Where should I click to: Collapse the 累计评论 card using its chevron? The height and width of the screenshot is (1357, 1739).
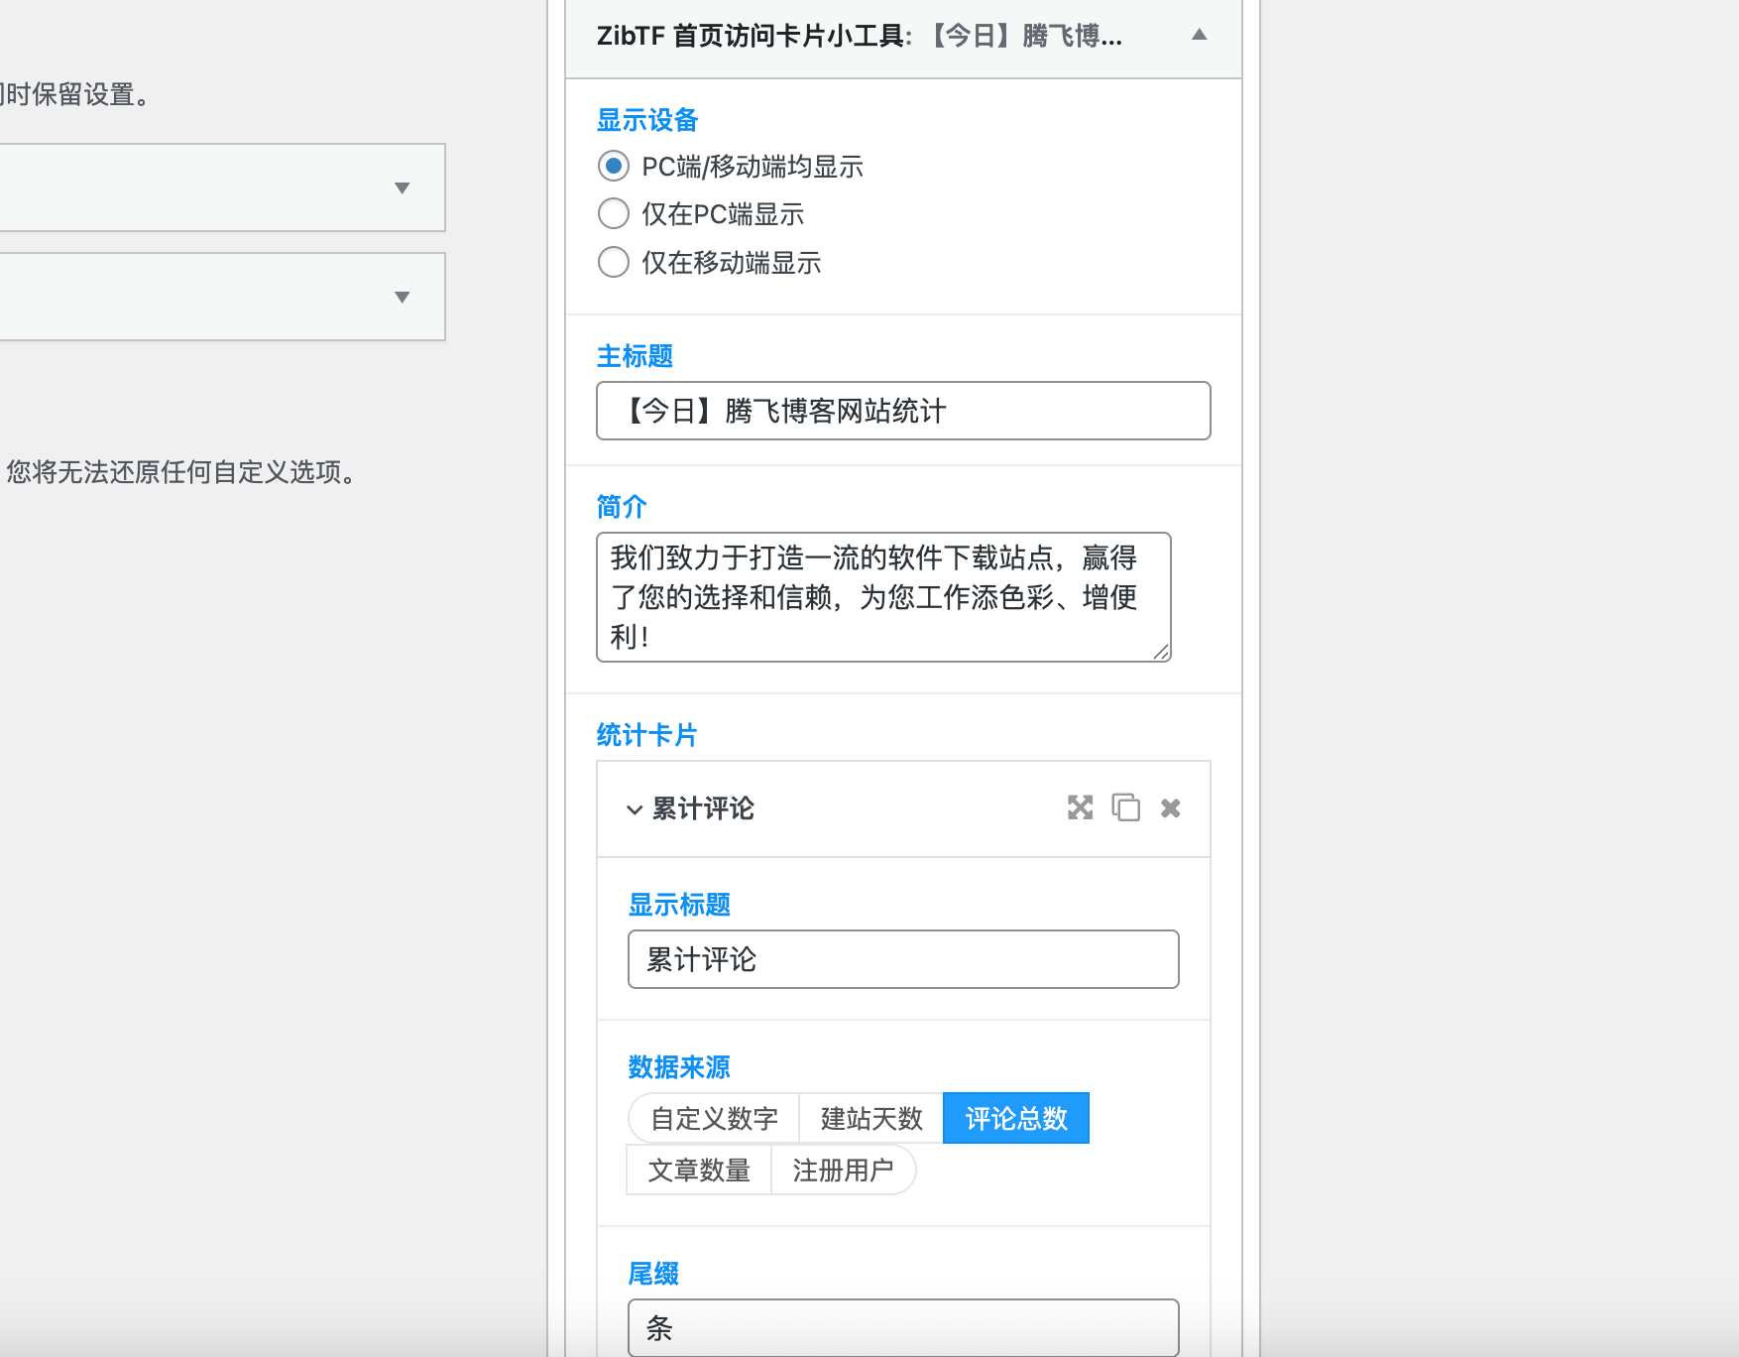tap(634, 810)
